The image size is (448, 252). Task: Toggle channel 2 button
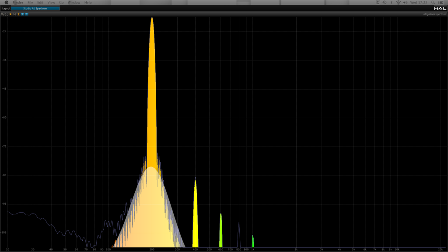click(x=26, y=14)
